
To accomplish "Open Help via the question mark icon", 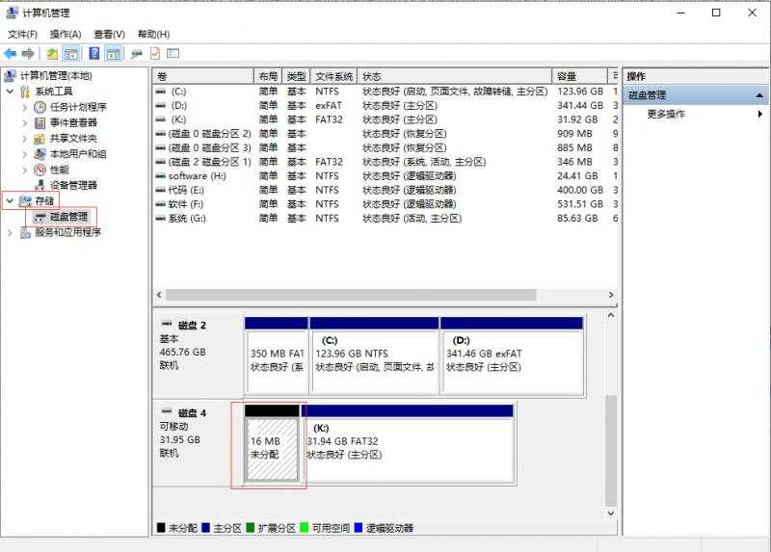I will pos(94,54).
